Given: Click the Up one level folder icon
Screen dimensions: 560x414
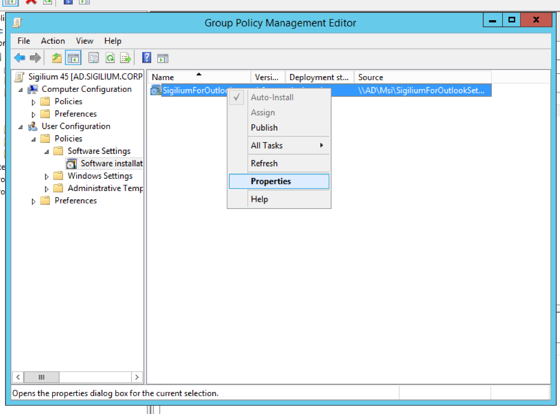Looking at the screenshot, I should pyautogui.click(x=57, y=58).
